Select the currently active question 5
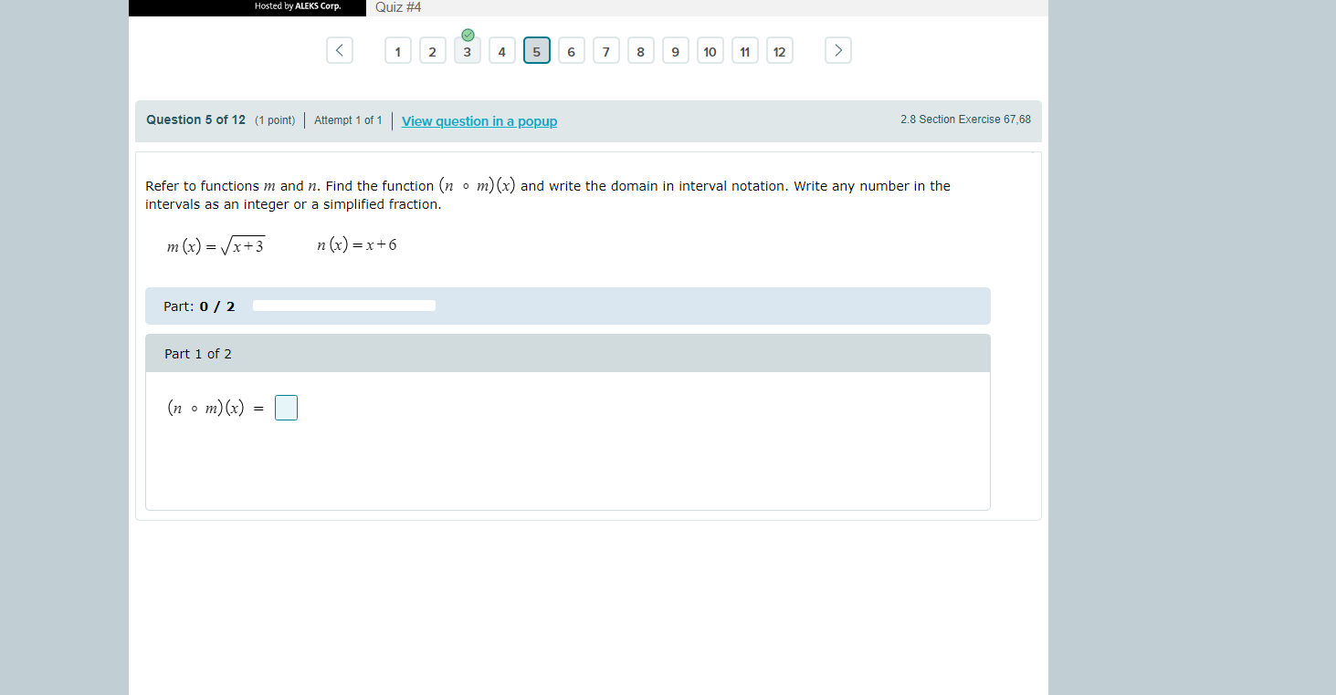This screenshot has height=695, width=1336. coord(536,50)
